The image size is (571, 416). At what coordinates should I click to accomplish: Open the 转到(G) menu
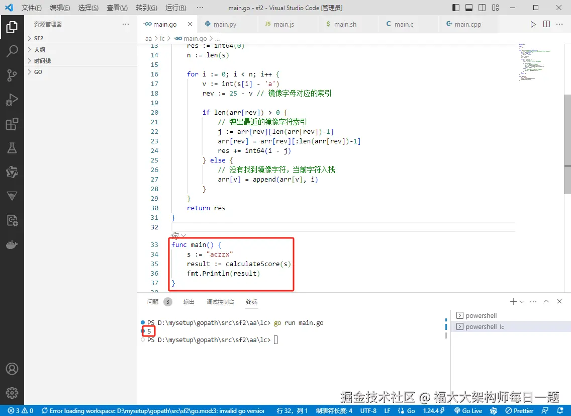(x=146, y=8)
